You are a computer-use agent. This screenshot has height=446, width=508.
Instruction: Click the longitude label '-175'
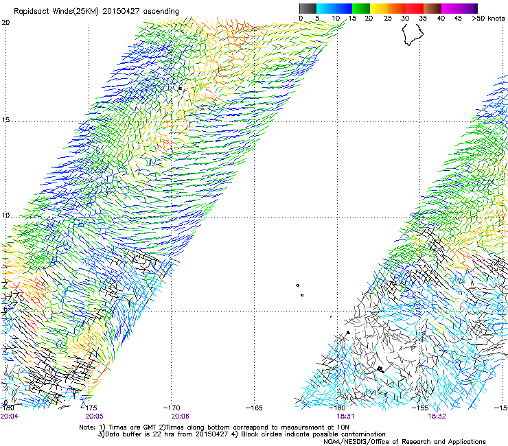click(x=88, y=408)
